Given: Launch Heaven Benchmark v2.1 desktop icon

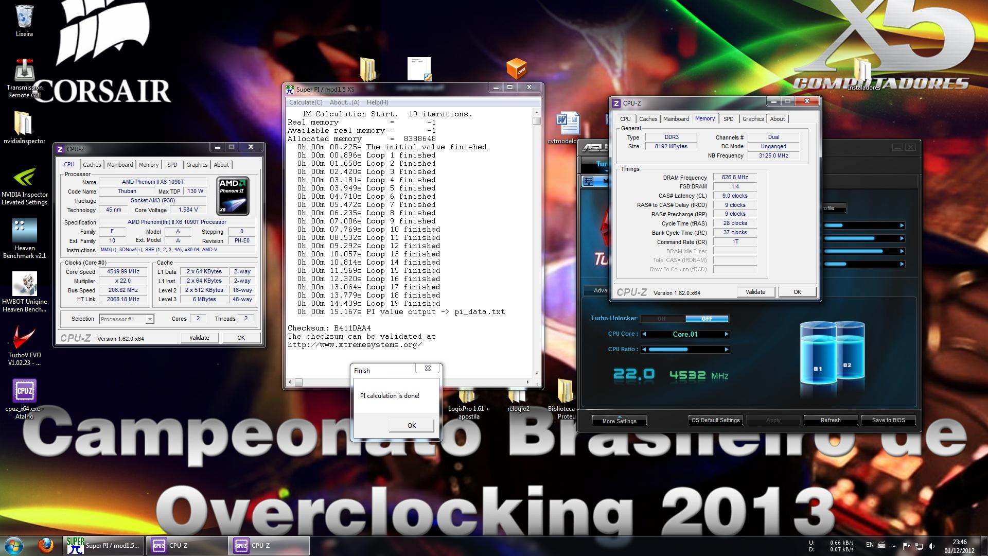Looking at the screenshot, I should (24, 238).
